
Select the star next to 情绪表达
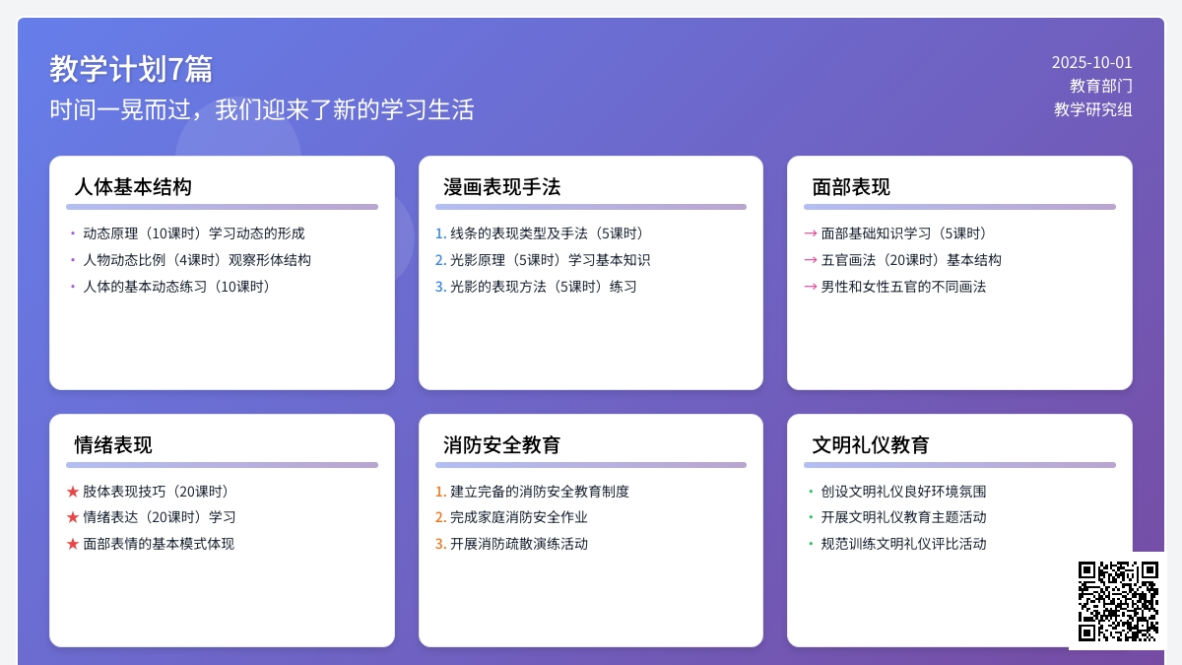(x=73, y=517)
